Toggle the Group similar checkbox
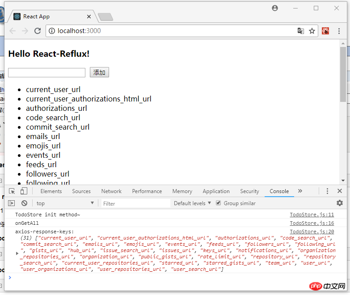350x295 pixels. click(x=218, y=203)
